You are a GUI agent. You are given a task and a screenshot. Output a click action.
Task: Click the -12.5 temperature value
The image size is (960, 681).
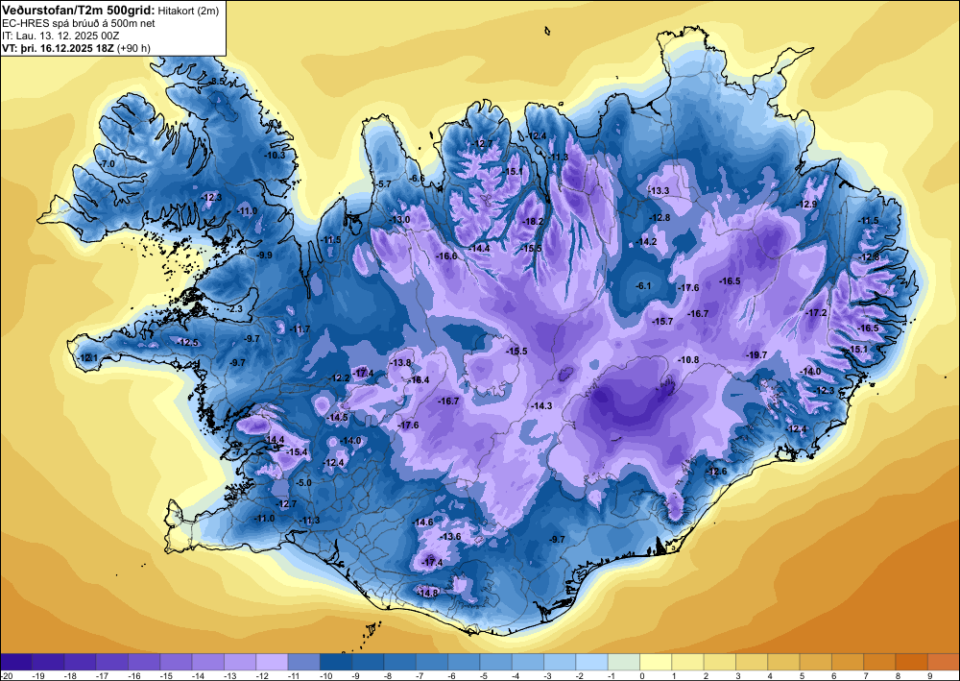tap(187, 342)
